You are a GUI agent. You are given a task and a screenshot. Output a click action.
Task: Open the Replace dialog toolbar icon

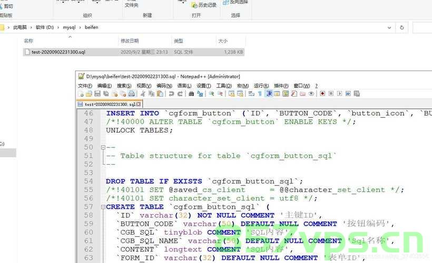click(x=200, y=94)
